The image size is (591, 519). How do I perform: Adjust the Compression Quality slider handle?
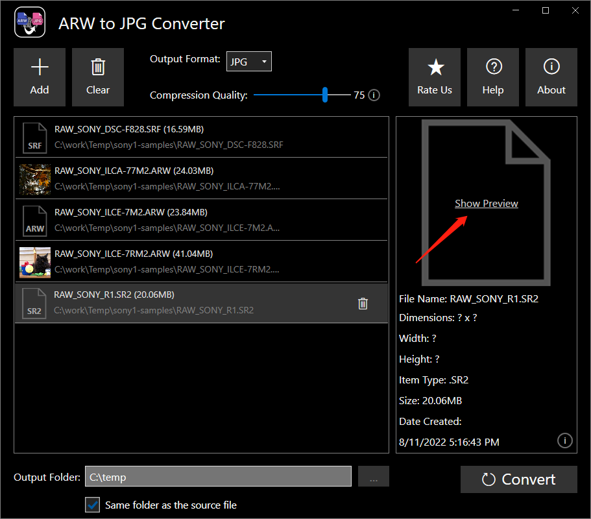click(325, 95)
